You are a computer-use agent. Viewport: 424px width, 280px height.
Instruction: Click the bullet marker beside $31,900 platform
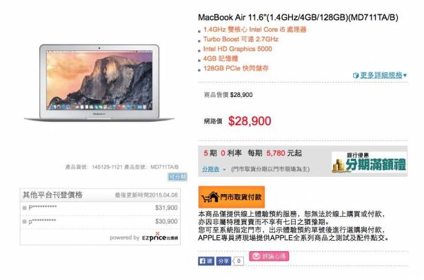pyautogui.click(x=24, y=208)
